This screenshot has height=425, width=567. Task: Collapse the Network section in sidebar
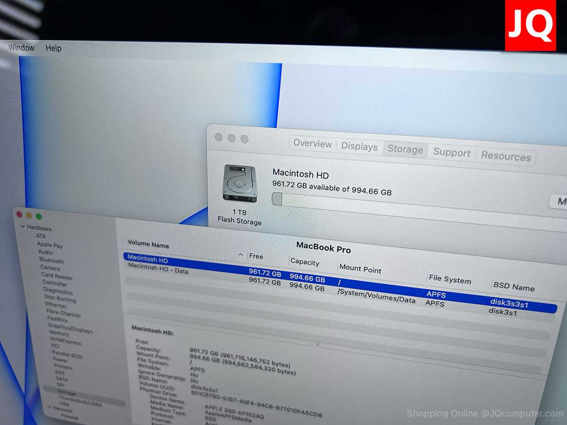[x=50, y=407]
